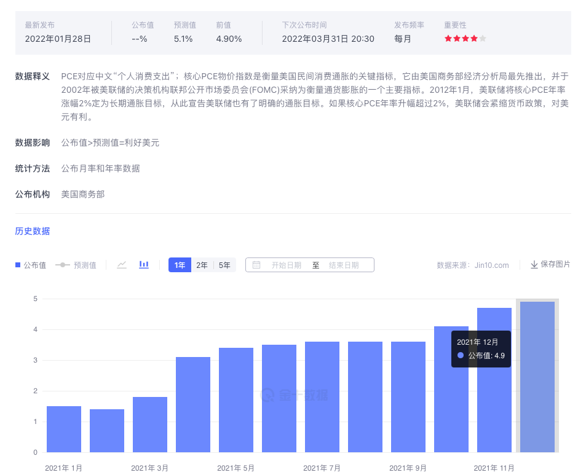Toggle the 公布值 legend series
This screenshot has height=475, width=586.
[x=31, y=265]
